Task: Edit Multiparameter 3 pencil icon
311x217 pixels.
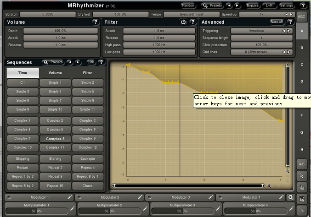Action: [218, 208]
